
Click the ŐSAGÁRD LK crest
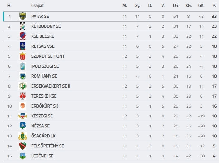pyautogui.click(x=22, y=136)
